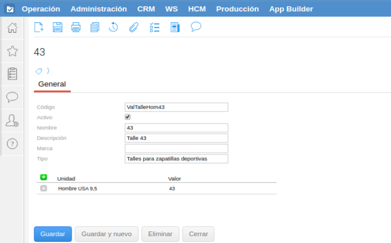This screenshot has height=243, width=391.
Task: Go to home via sidebar house icon
Action: point(12,28)
